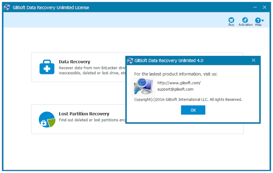The height and width of the screenshot is (173, 273).
Task: Click the app icon in the main window title bar
Action: coord(7,7)
